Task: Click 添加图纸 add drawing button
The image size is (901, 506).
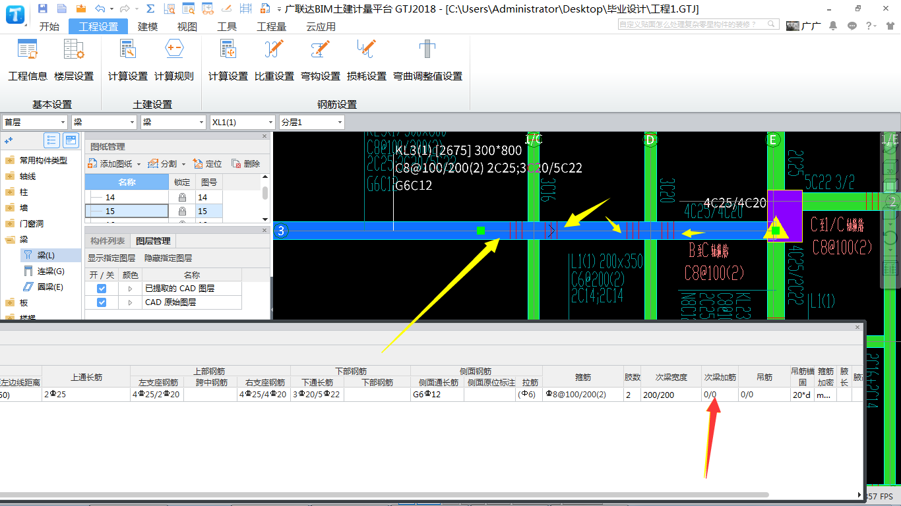Action: click(x=111, y=163)
